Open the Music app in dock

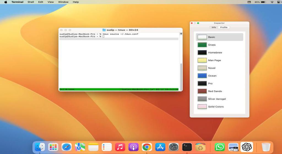(120, 147)
